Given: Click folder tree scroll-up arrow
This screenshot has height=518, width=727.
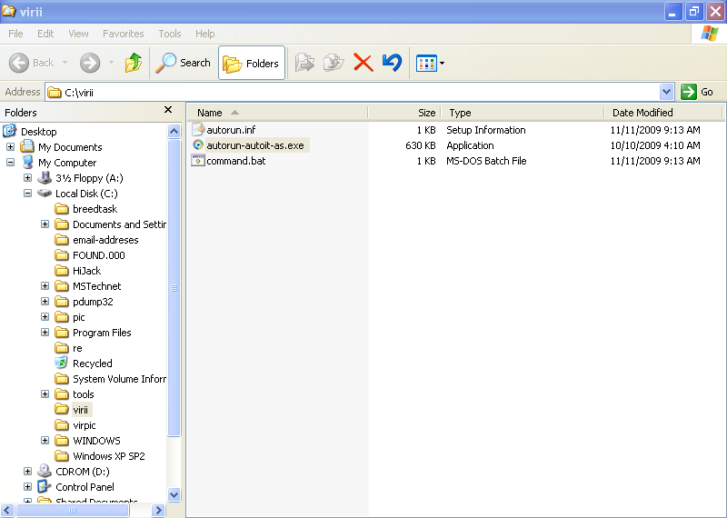Looking at the screenshot, I should (174, 131).
